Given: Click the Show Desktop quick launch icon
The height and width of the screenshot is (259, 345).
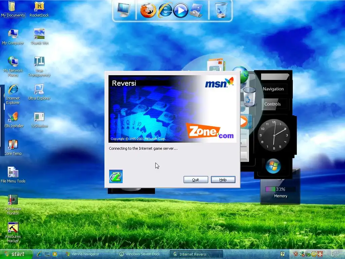Looking at the screenshot, I should 47,254.
